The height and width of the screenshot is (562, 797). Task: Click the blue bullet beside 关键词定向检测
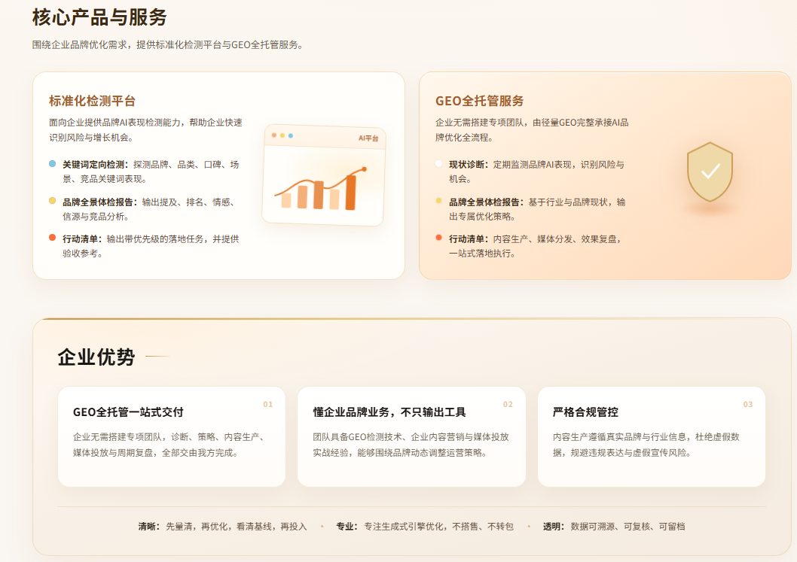coord(52,163)
